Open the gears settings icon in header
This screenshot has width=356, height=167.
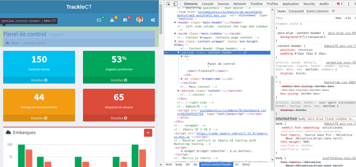tap(153, 20)
